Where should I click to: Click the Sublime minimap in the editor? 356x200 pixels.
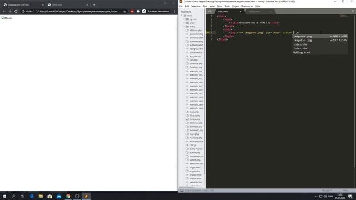click(344, 16)
